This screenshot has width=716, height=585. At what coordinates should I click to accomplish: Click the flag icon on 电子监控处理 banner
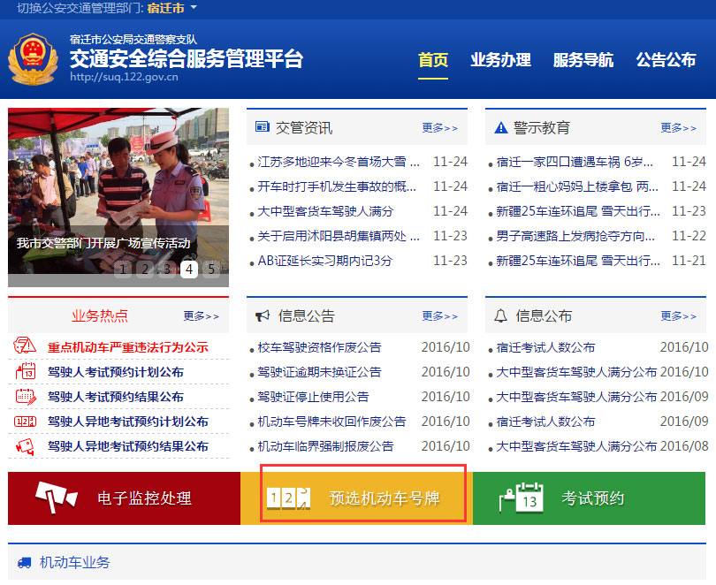click(x=55, y=497)
